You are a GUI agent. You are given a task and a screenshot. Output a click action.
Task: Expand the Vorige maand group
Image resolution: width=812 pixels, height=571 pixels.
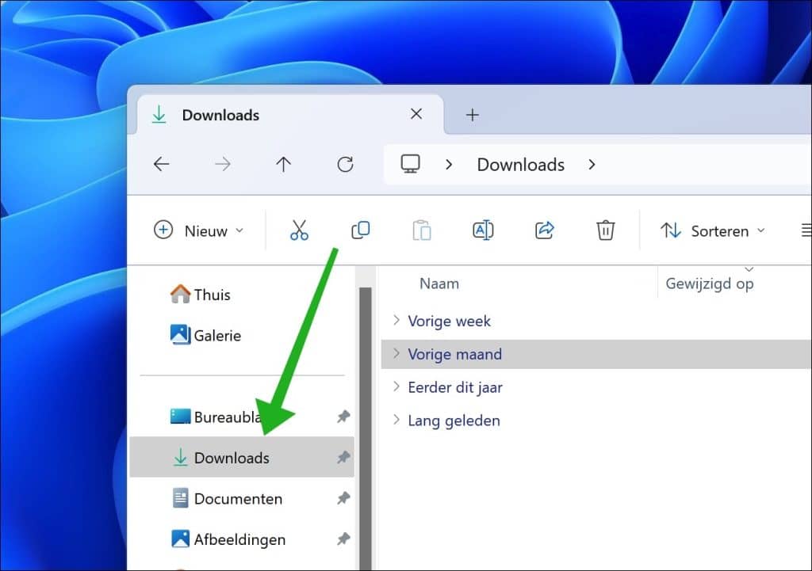pos(396,353)
